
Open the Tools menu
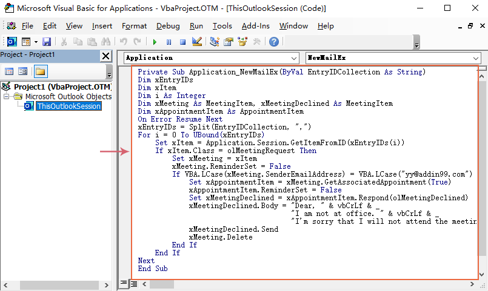222,26
